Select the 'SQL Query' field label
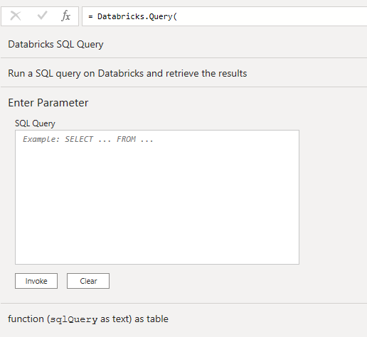367x337 pixels. (35, 123)
